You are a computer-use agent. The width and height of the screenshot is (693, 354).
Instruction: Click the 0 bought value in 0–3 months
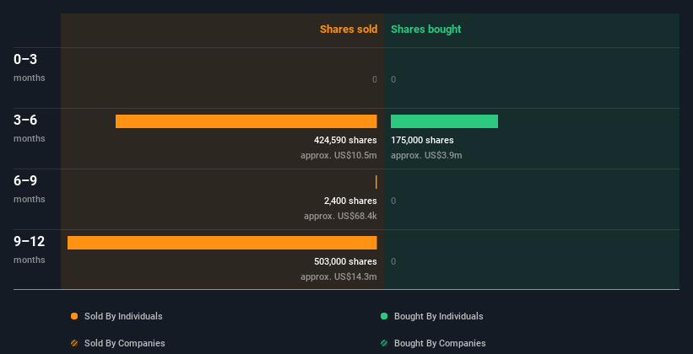click(x=393, y=79)
